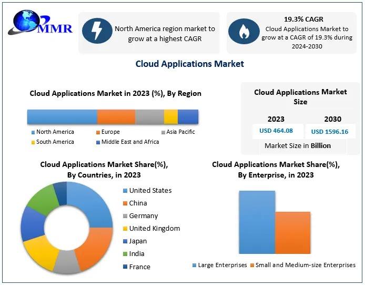The image size is (365, 285).
Task: Click the Market Size in Billion text
Action: click(298, 146)
